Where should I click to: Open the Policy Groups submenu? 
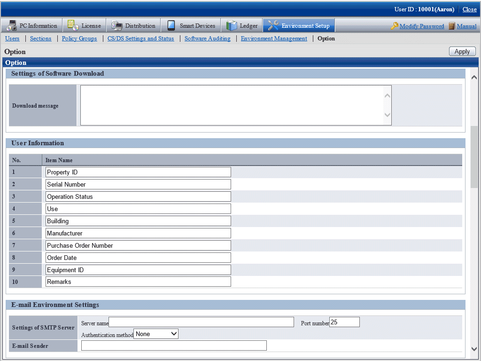point(79,39)
